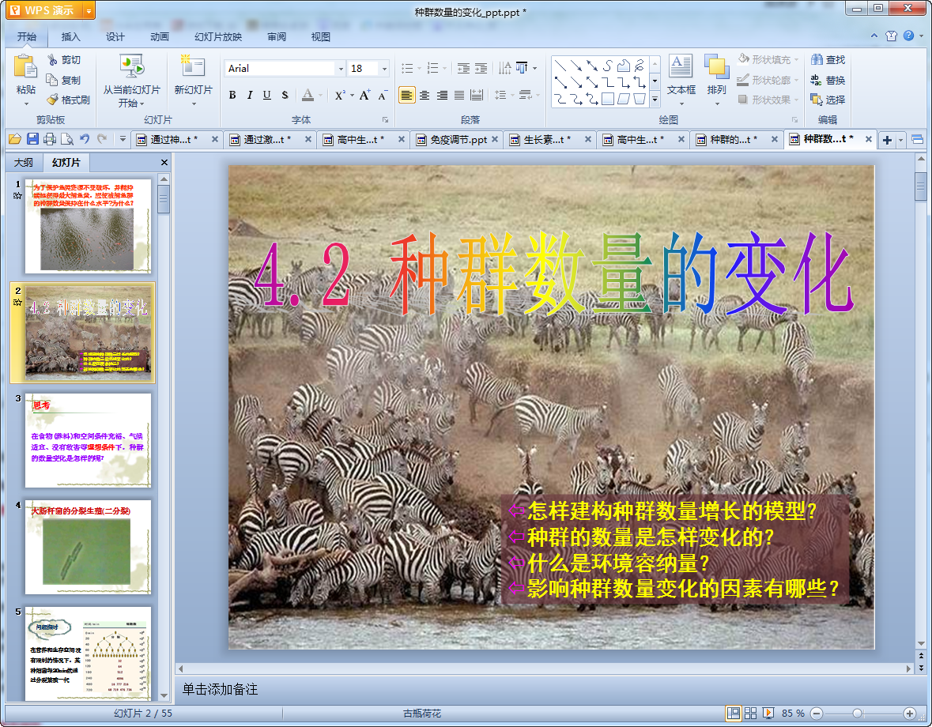Viewport: 932px width, 727px height.
Task: Click the Paste icon
Action: (x=25, y=66)
